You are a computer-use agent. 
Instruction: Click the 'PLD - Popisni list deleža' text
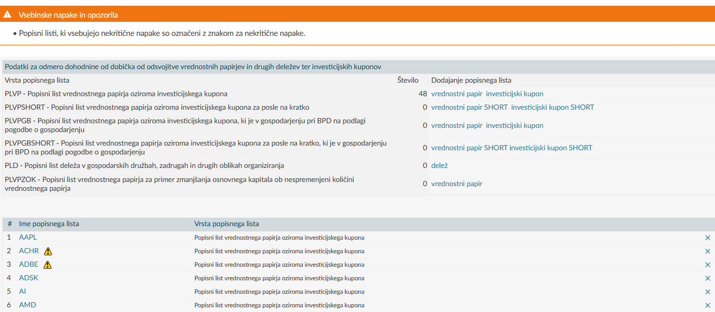click(x=145, y=165)
